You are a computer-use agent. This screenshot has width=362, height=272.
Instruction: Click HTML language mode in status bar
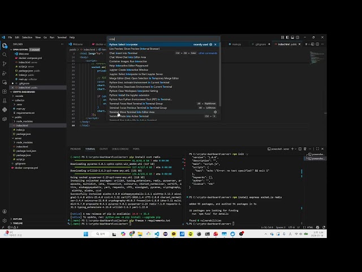[309, 227]
